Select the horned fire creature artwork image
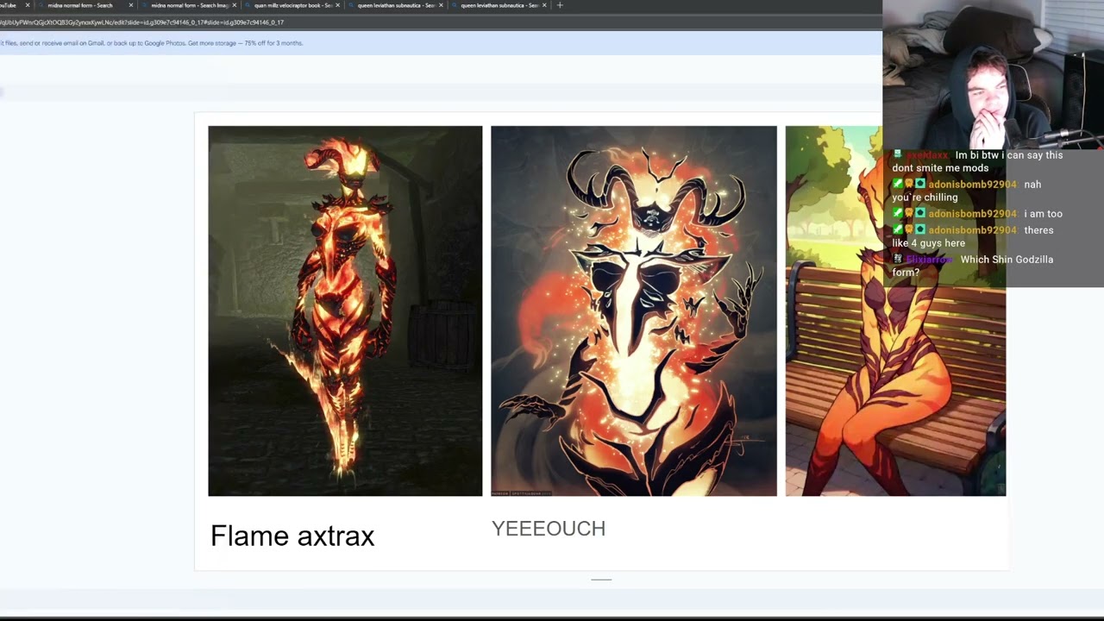 [634, 310]
